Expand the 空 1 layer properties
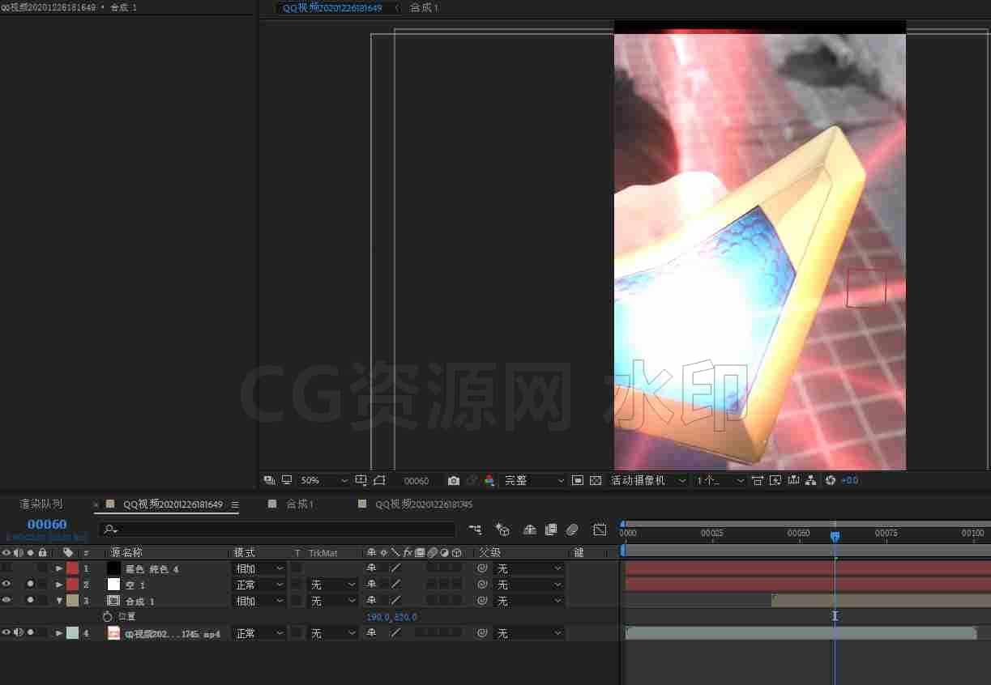This screenshot has height=685, width=991. tap(59, 585)
